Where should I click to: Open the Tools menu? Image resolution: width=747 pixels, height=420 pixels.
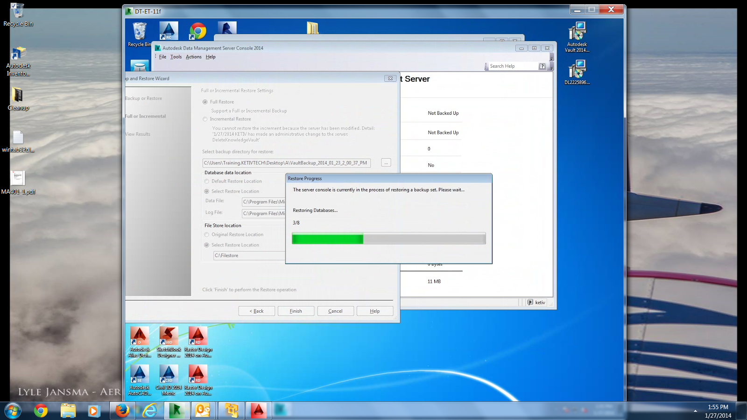point(176,57)
